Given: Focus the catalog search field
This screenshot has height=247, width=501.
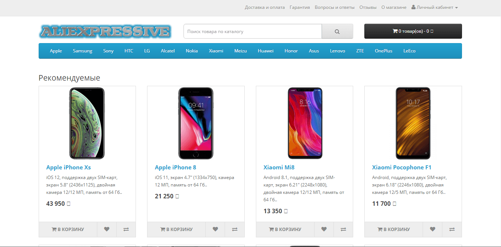Looking at the screenshot, I should coord(253,32).
